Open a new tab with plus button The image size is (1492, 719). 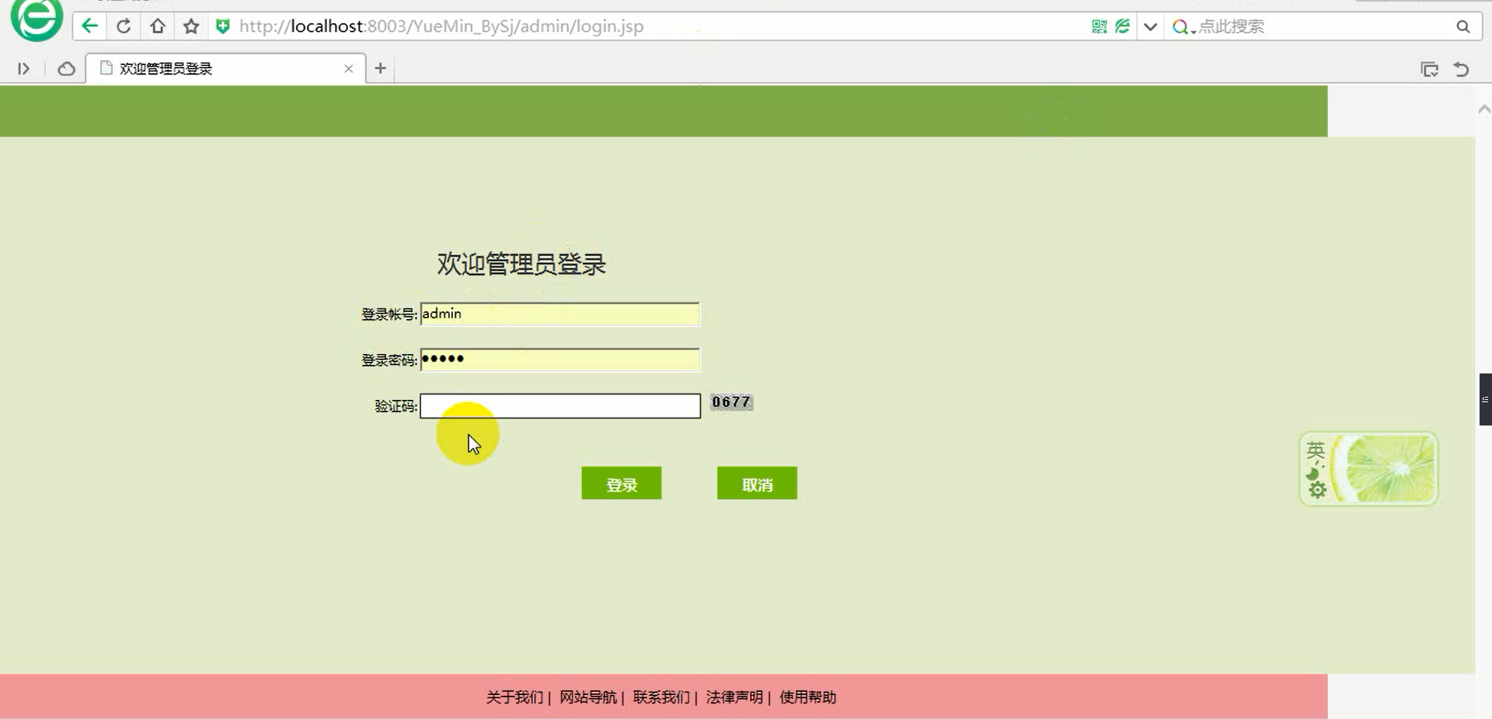coord(380,68)
